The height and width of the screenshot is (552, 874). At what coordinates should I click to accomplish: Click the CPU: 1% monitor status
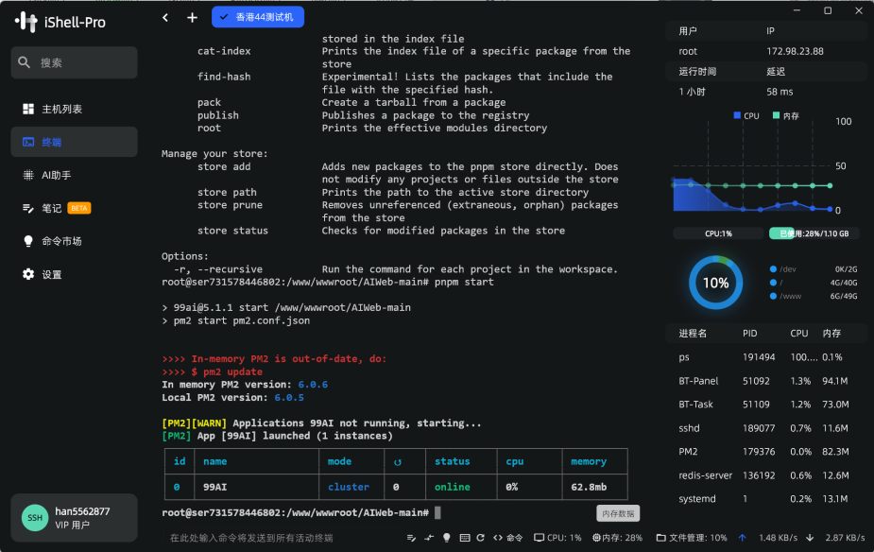(557, 538)
